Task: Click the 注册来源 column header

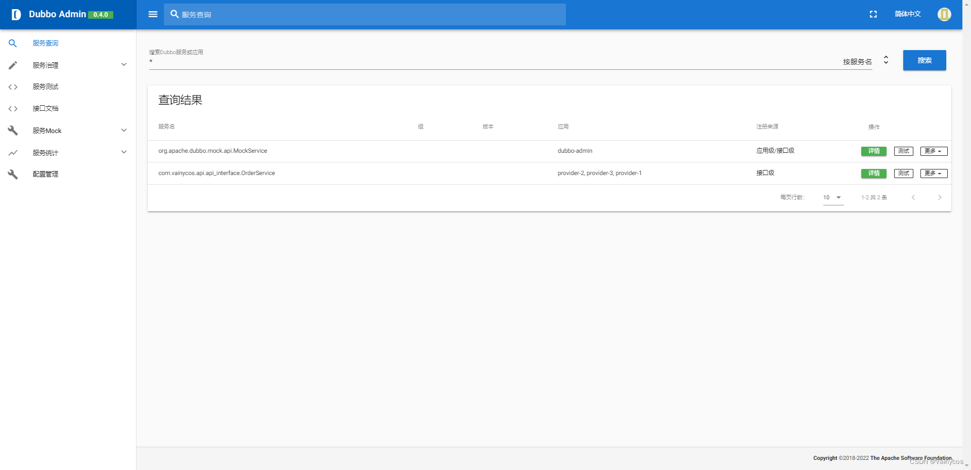Action: 767,126
